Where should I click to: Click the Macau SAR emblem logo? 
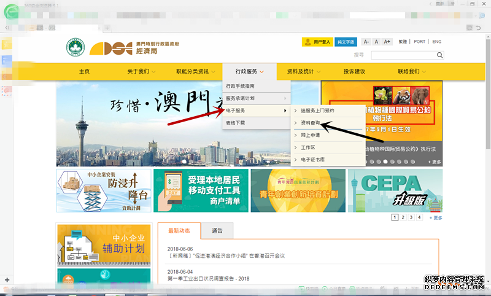click(75, 47)
